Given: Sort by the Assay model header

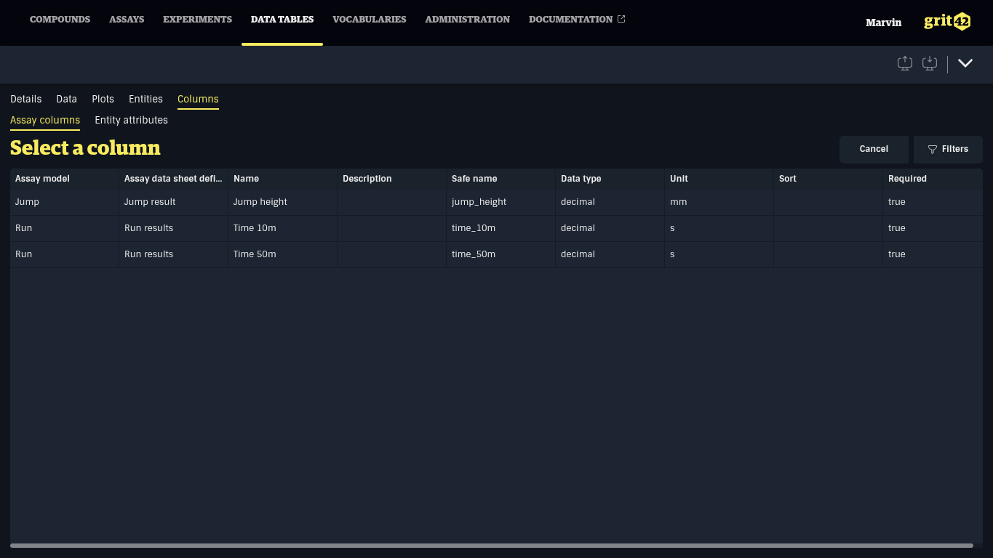Looking at the screenshot, I should (42, 179).
